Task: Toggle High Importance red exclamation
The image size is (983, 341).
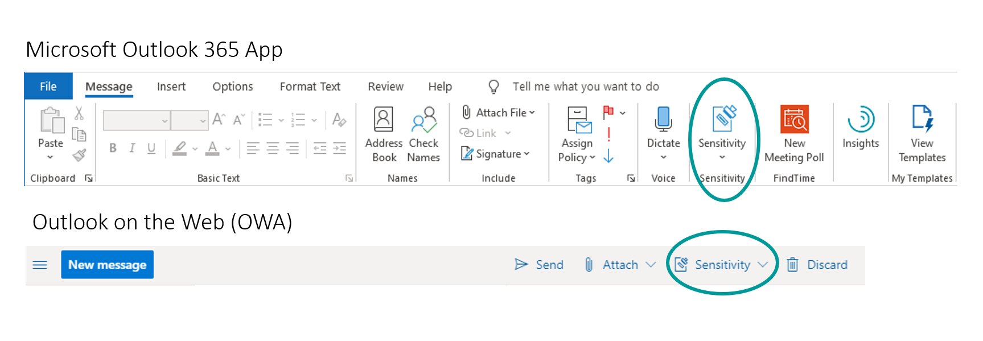Action: (608, 134)
